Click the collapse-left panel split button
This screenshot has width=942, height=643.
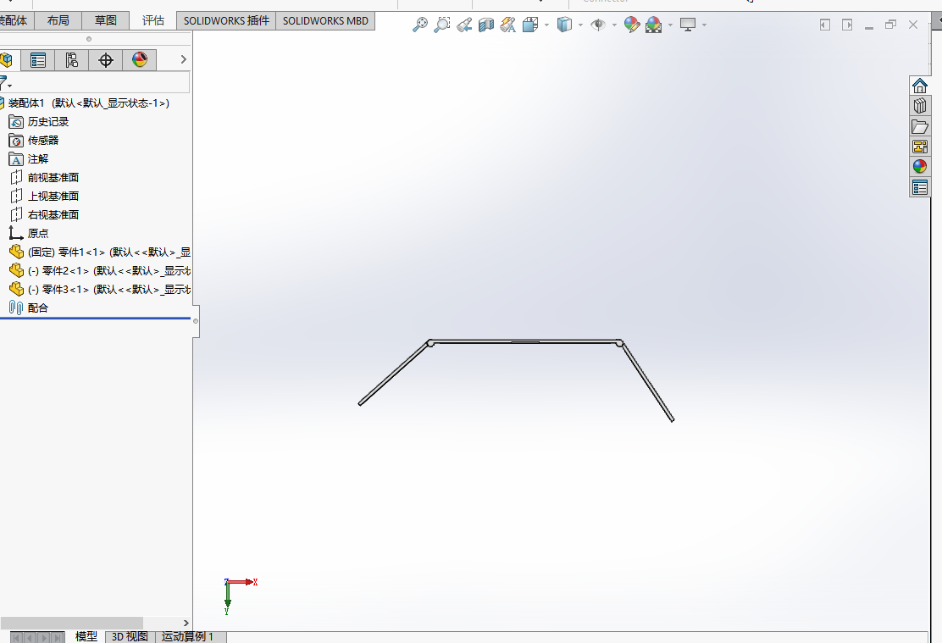(825, 25)
